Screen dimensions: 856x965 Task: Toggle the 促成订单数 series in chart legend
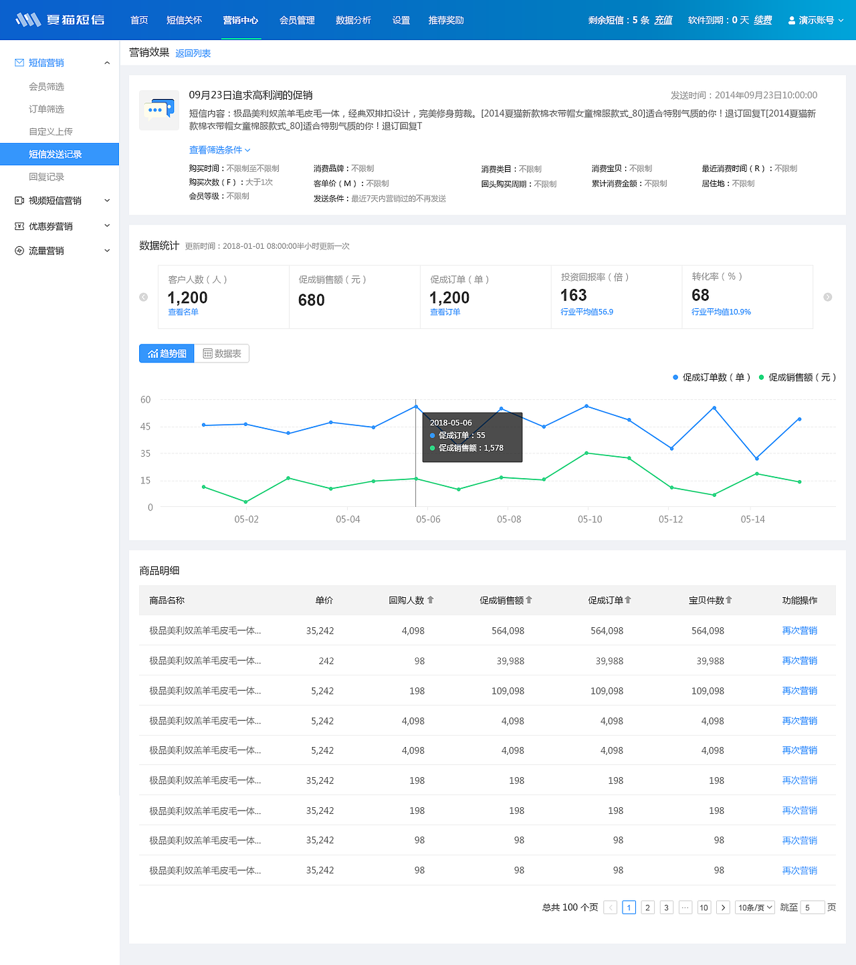[x=711, y=377]
